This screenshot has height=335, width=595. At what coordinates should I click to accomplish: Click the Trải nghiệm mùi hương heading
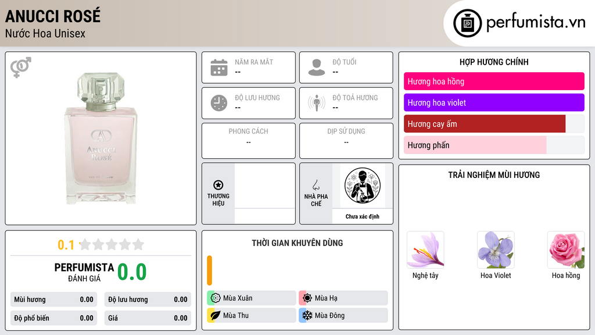tap(494, 174)
